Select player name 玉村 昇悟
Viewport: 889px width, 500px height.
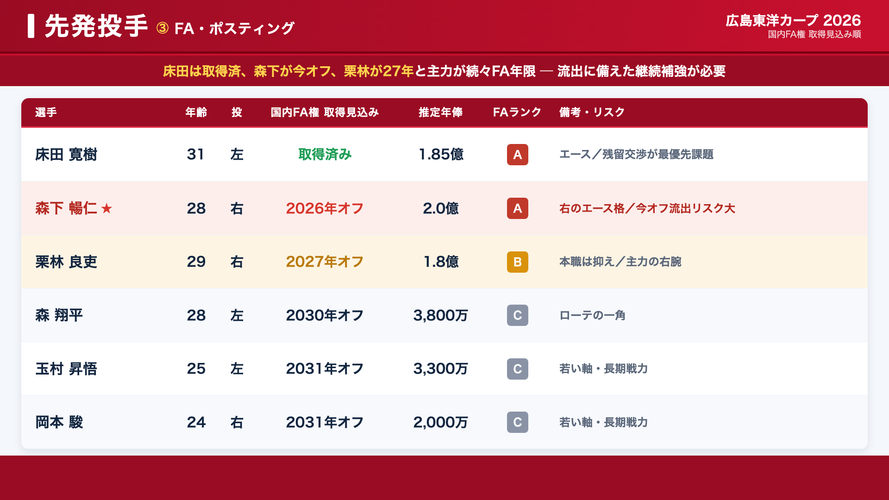[66, 369]
